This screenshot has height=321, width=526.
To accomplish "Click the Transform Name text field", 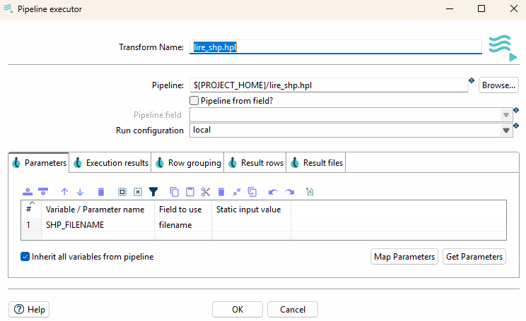I will coord(336,47).
